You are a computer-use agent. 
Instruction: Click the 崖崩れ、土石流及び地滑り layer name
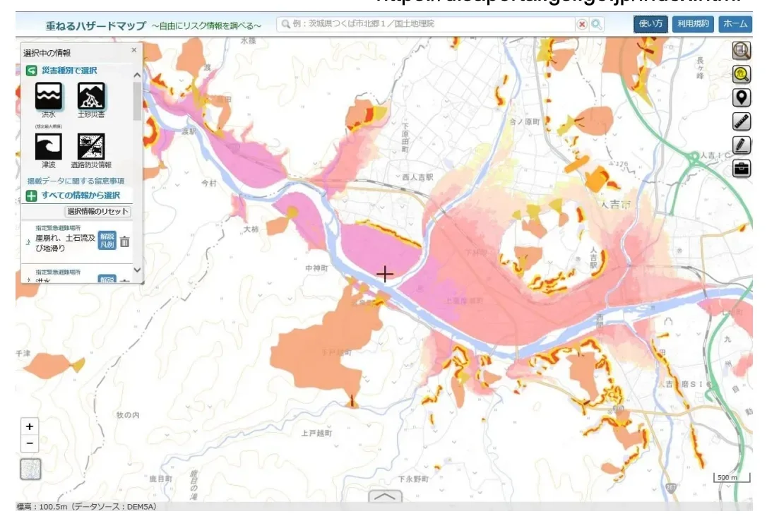click(x=65, y=243)
